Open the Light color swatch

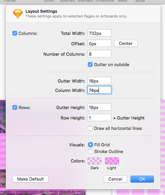pyautogui.click(x=112, y=161)
